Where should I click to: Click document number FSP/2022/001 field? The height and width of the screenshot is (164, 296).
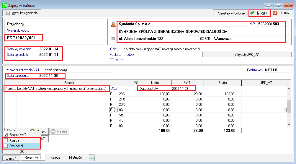21,38
